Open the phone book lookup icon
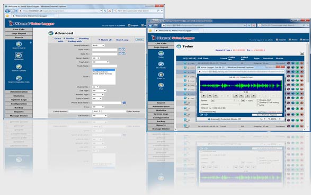This screenshot has width=311, height=195. 124,103
